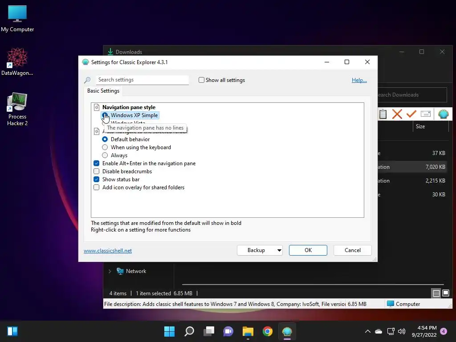The height and width of the screenshot is (342, 456).
Task: Click the Computer icon in status bar
Action: 390,304
